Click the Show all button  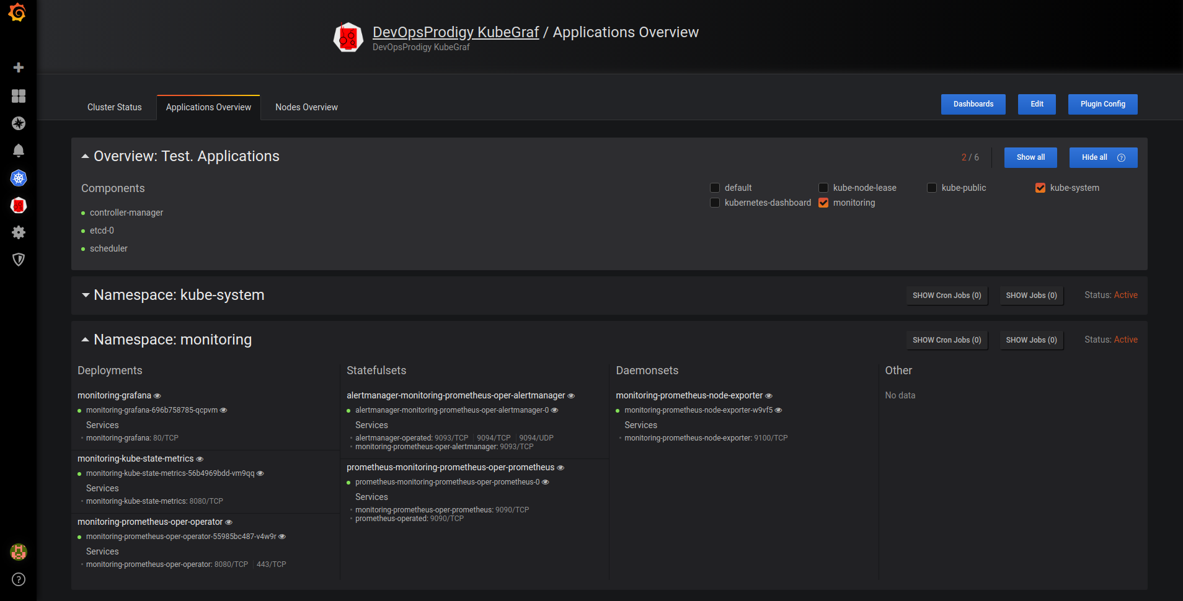pos(1030,157)
